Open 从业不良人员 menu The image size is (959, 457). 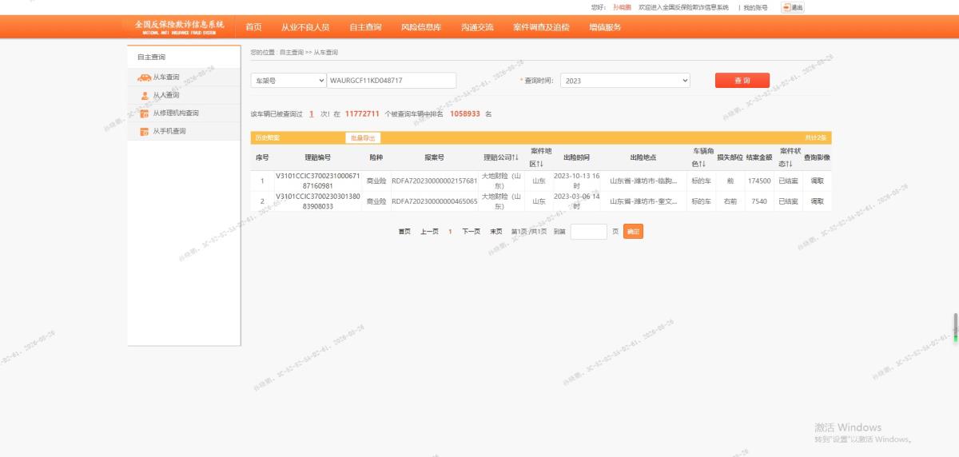[x=305, y=27]
